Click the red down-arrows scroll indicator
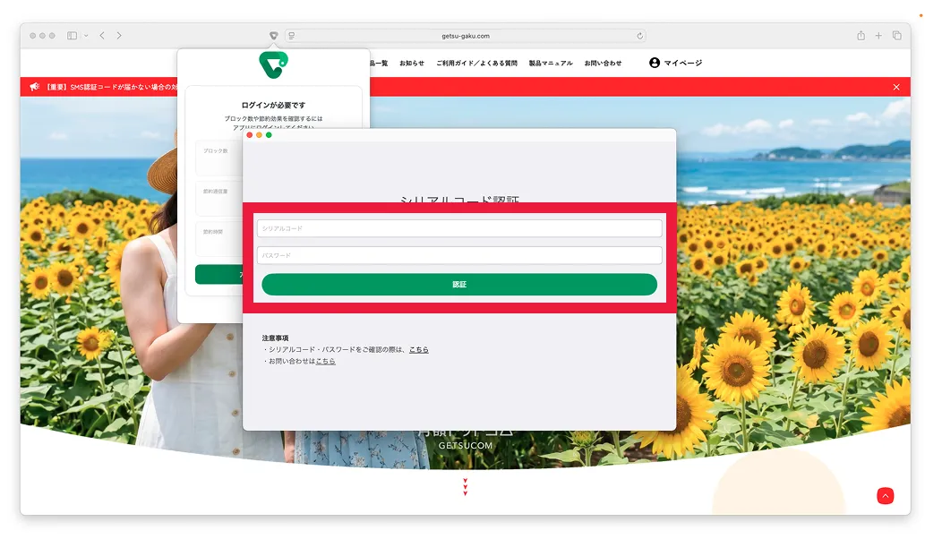925x539 pixels. [466, 486]
